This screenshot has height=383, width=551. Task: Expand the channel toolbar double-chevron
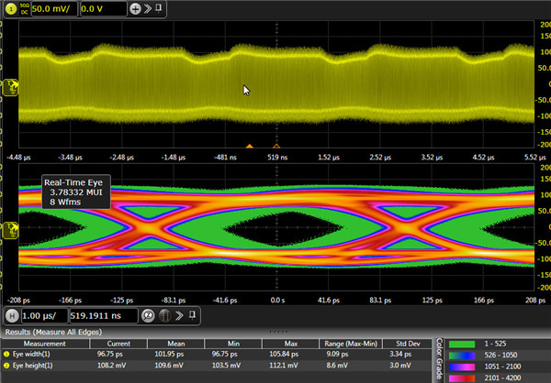coord(148,7)
